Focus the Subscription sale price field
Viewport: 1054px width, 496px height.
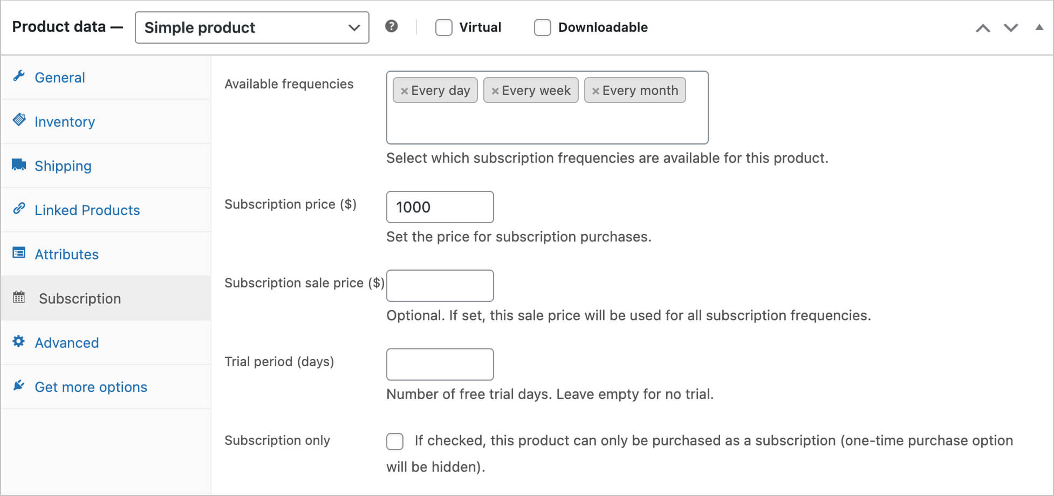[440, 286]
